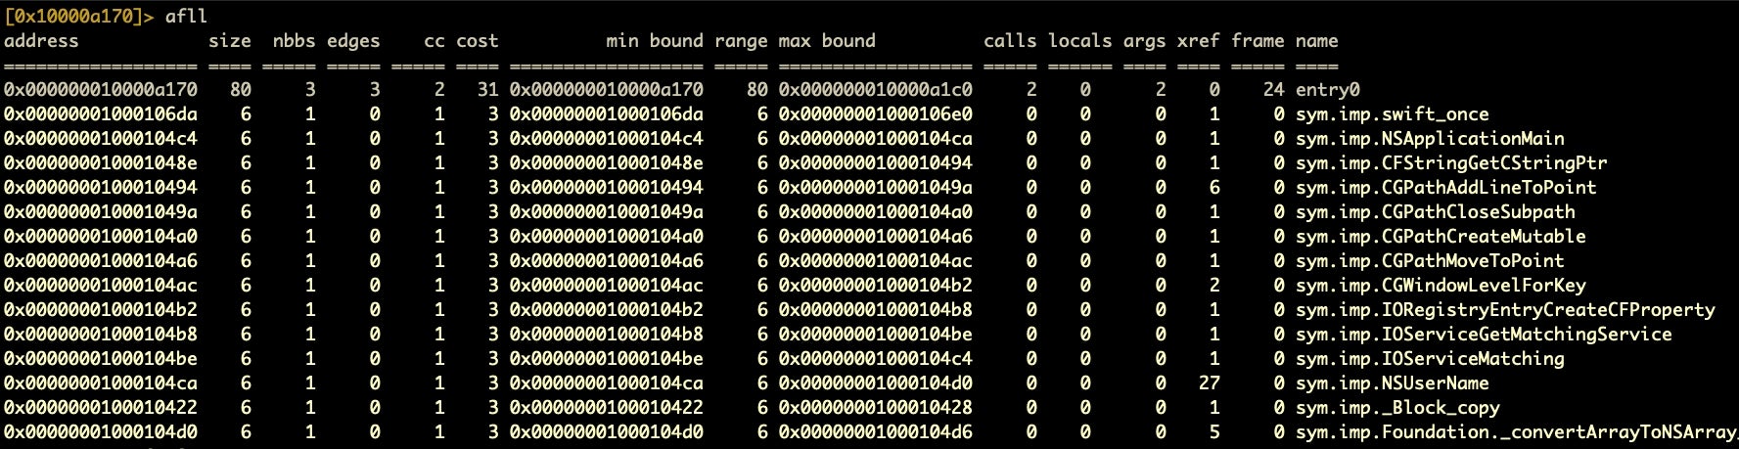Screen dimensions: 1739x449
Task: Click the entry0 function name
Action: (1327, 90)
